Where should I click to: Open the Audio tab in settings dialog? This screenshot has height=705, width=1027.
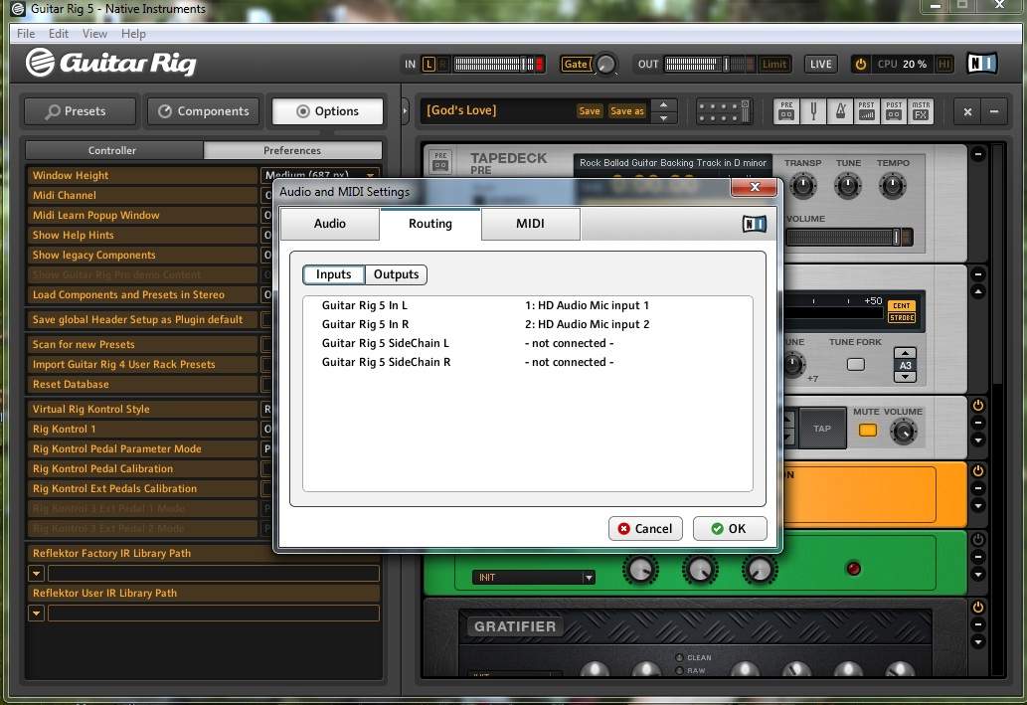click(x=330, y=224)
